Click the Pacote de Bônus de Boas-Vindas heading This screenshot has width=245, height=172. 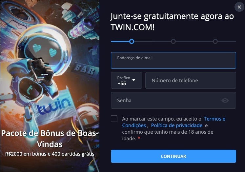pyautogui.click(x=50, y=139)
